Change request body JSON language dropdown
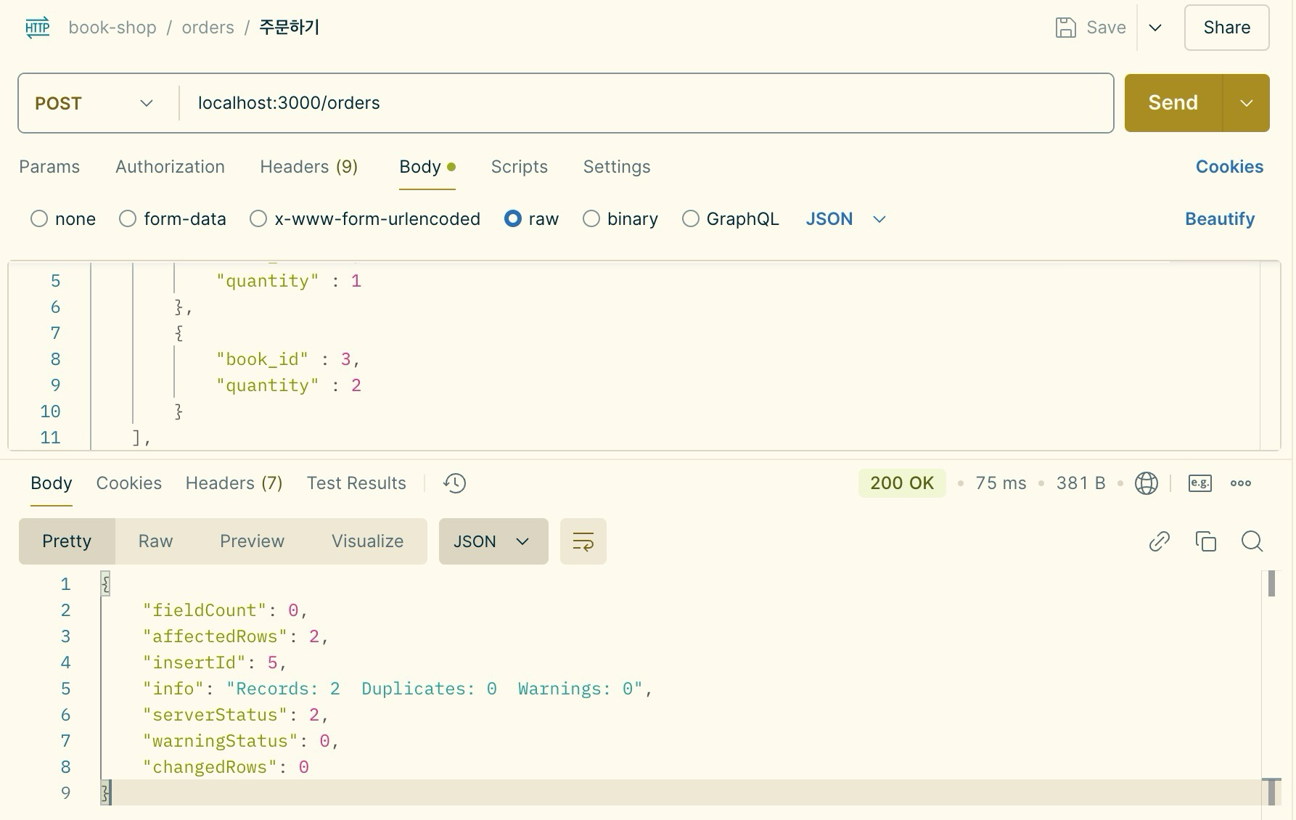The width and height of the screenshot is (1296, 820). [846, 219]
